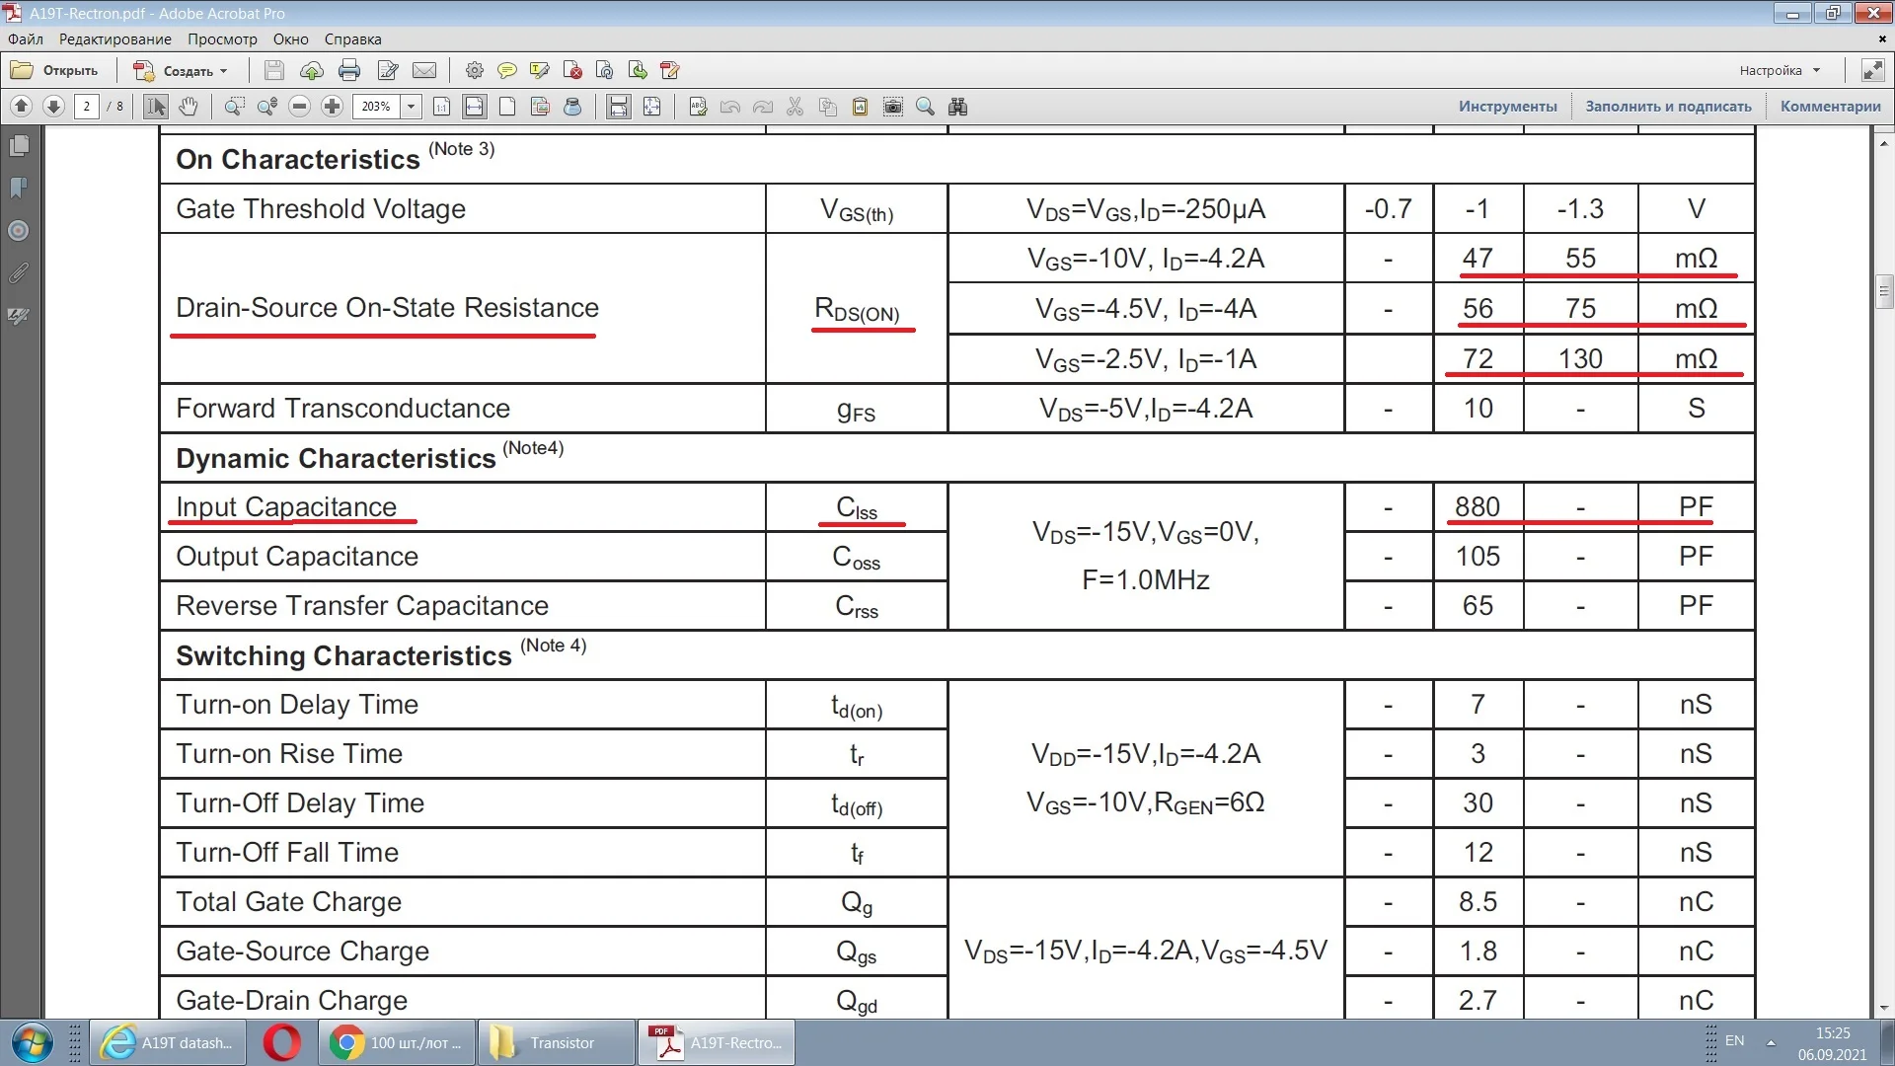1895x1066 pixels.
Task: Click the Zoom In plus button
Action: (x=333, y=107)
